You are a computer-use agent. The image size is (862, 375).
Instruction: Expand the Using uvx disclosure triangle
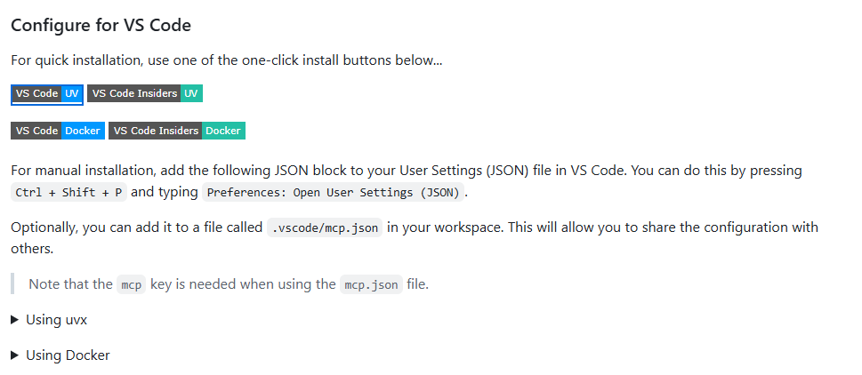[x=15, y=320]
